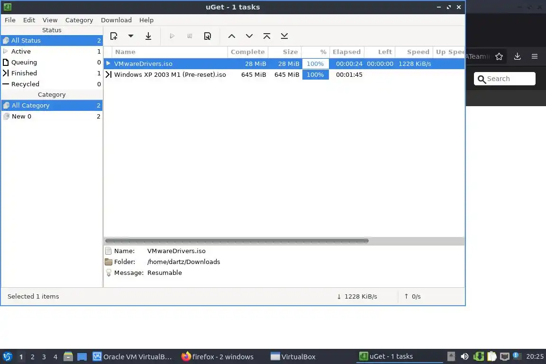Move selected download up with the arrow icon
This screenshot has height=364, width=546.
232,36
